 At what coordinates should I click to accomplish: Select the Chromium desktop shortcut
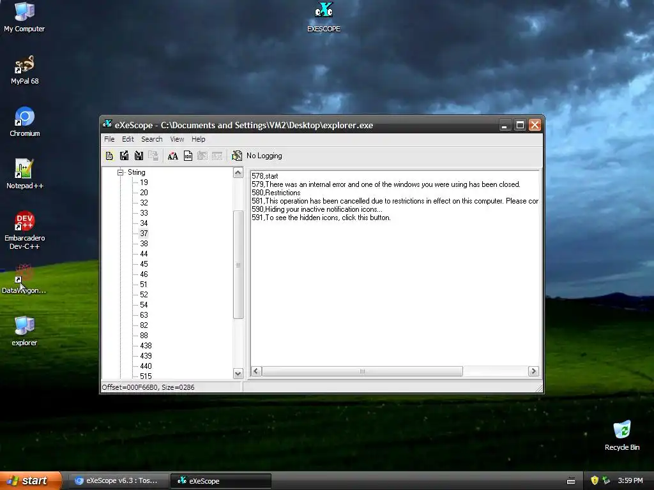(x=25, y=122)
